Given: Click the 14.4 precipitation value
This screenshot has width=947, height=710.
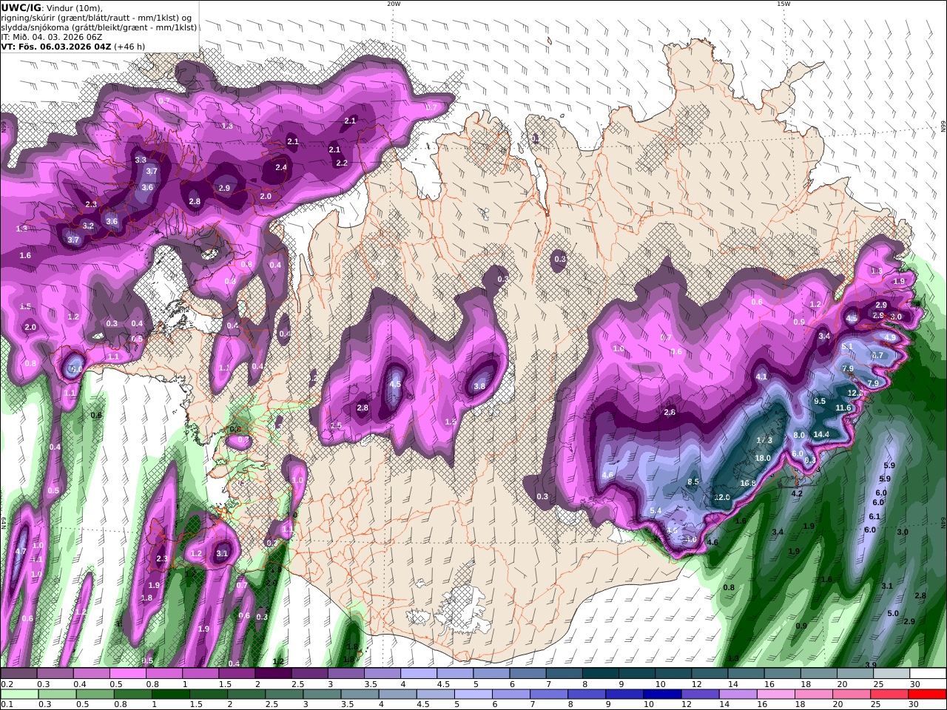Looking at the screenshot, I should pyautogui.click(x=821, y=434).
